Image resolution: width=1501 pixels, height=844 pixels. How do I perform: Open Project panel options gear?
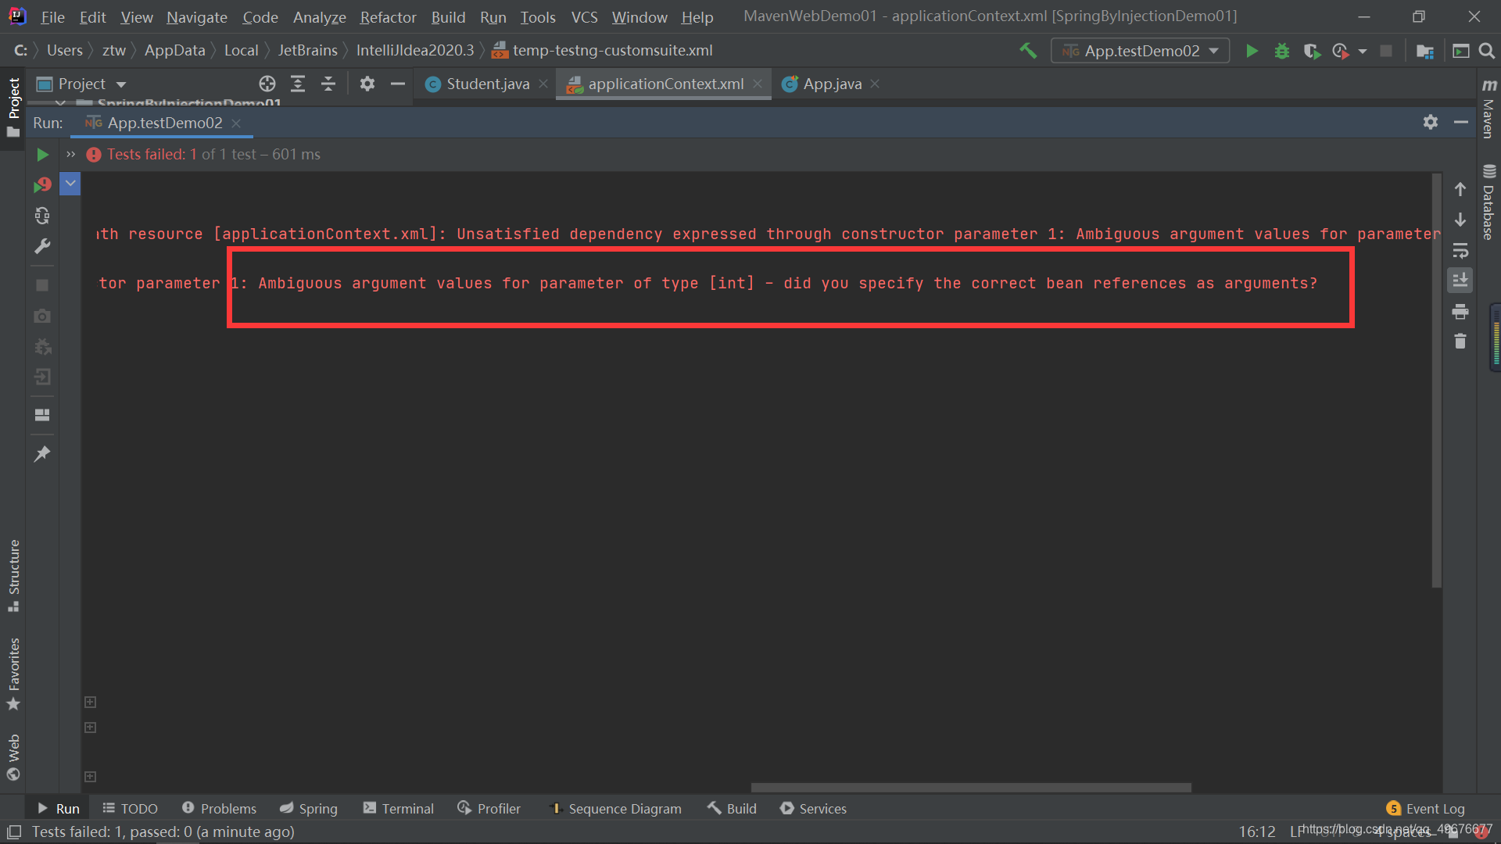pyautogui.click(x=367, y=84)
